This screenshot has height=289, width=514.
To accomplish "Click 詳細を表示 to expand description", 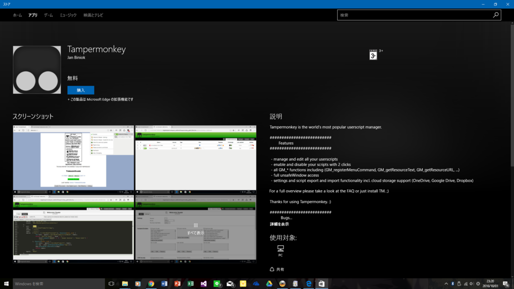I will pos(279,224).
